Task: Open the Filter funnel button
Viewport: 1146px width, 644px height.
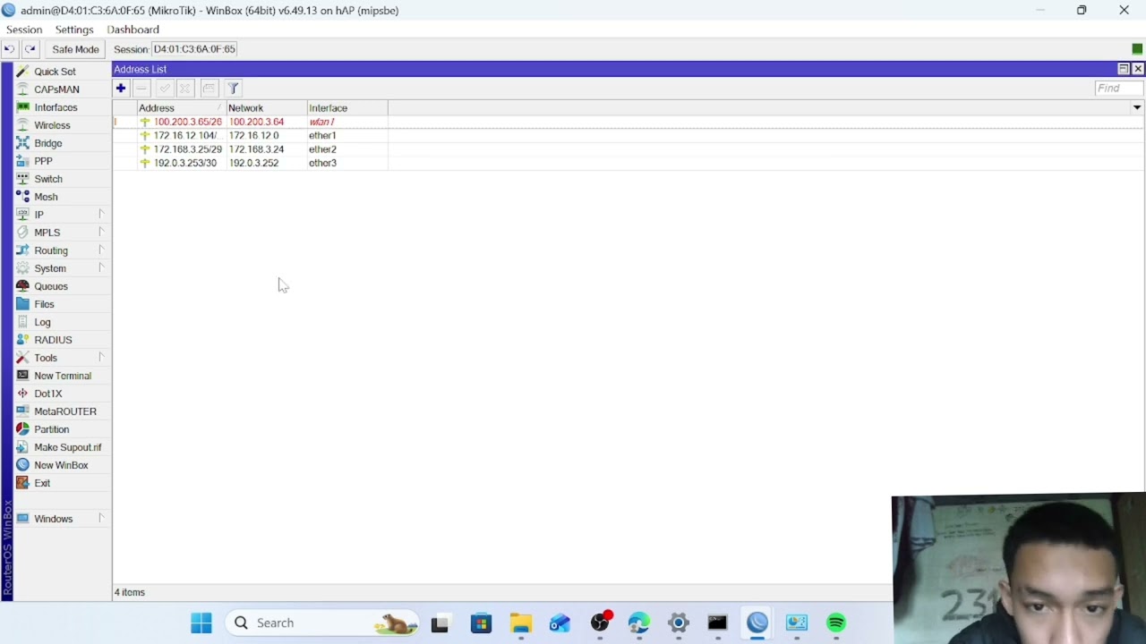Action: [x=233, y=88]
